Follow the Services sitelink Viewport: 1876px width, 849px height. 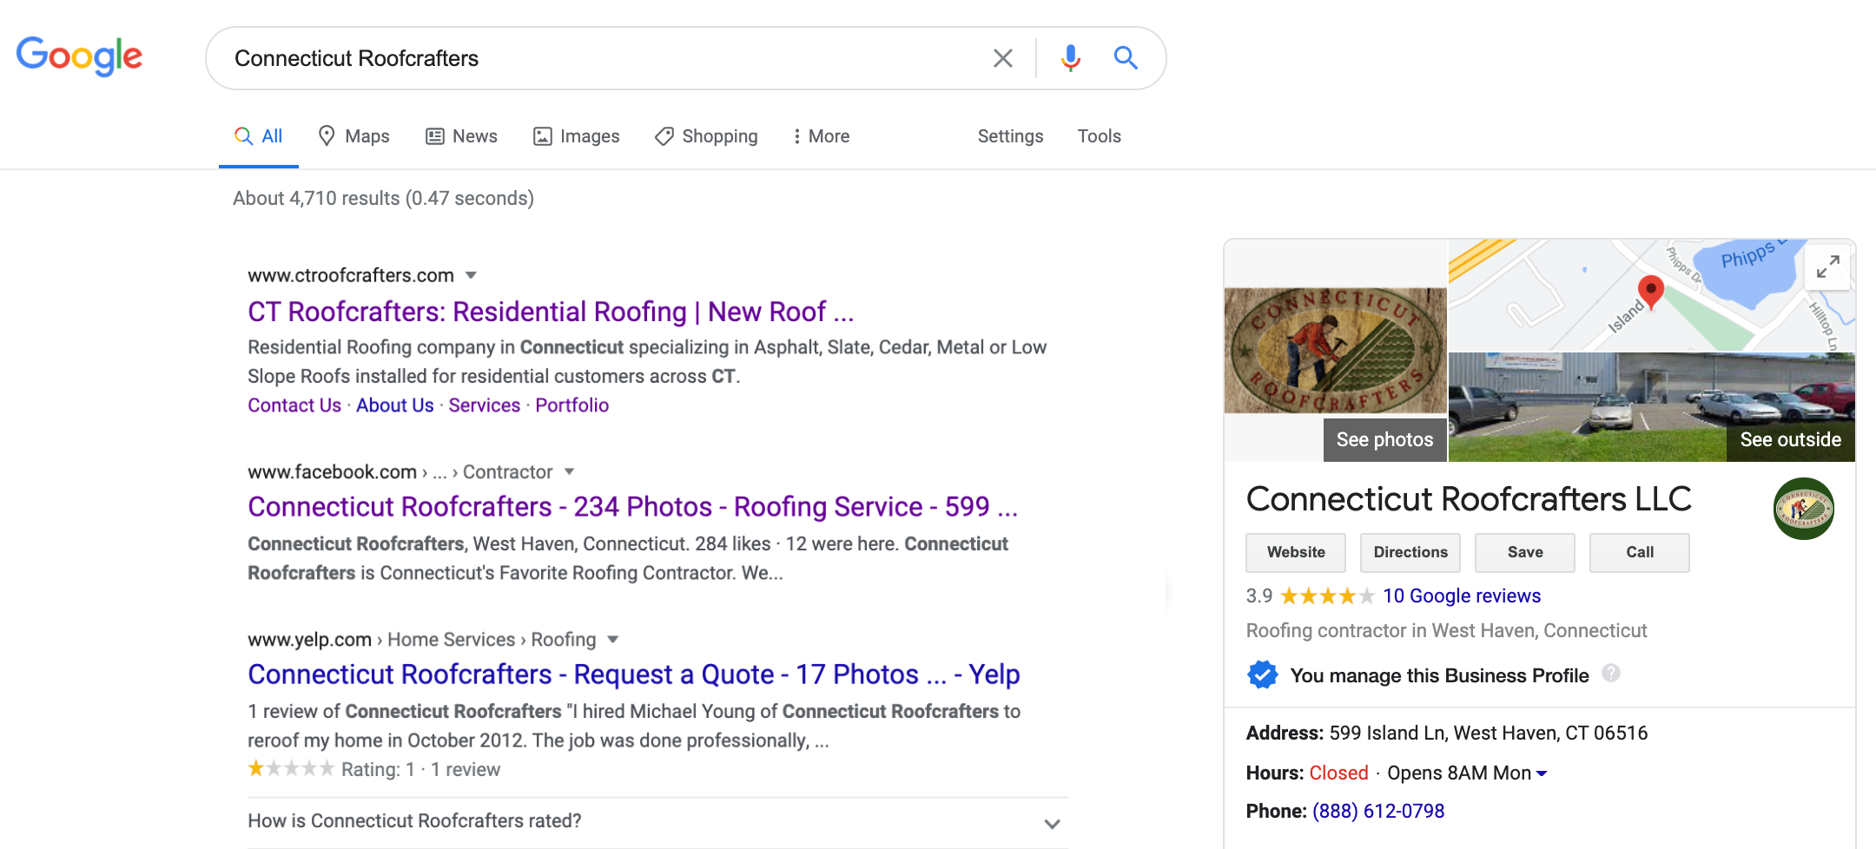(485, 405)
